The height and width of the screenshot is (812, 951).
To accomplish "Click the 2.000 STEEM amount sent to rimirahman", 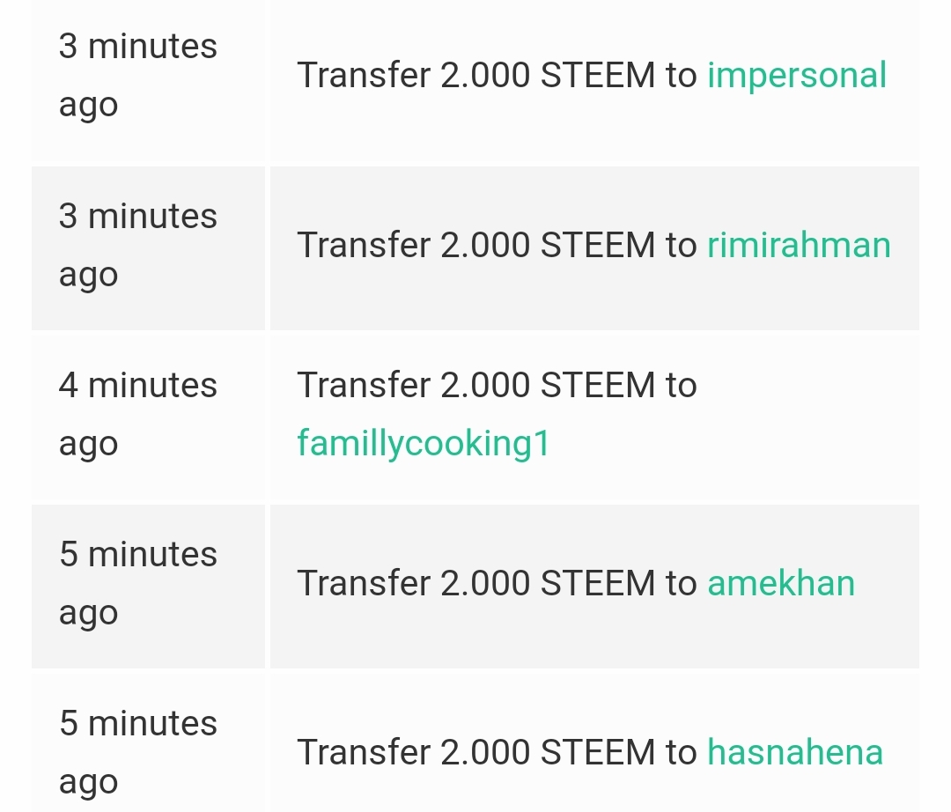I will [x=548, y=245].
